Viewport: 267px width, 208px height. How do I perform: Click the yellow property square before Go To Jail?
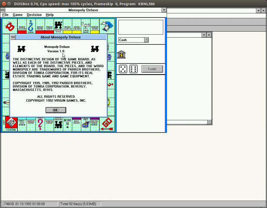coord(95,26)
